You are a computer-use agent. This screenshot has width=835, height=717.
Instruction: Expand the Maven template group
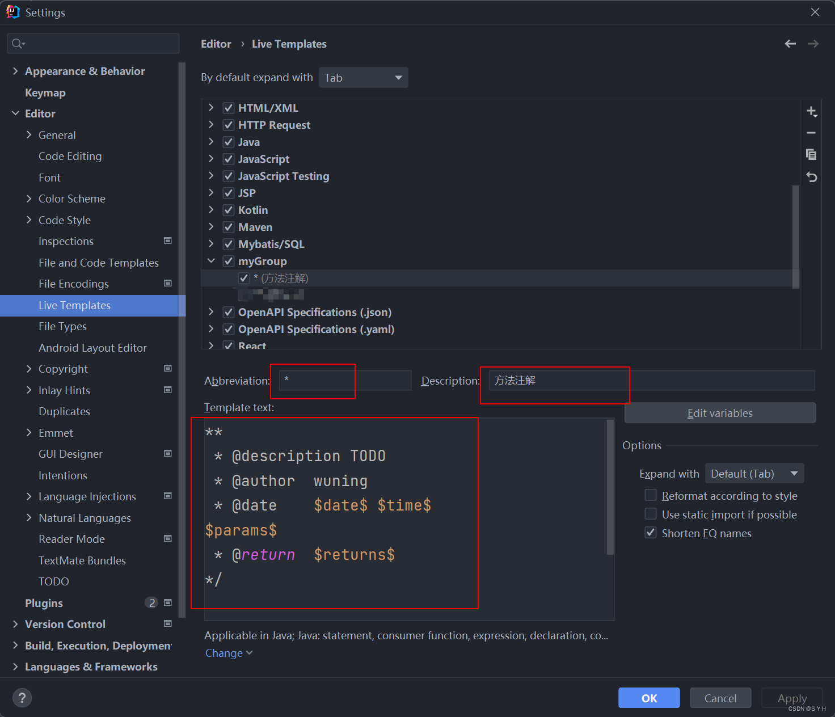(x=211, y=227)
